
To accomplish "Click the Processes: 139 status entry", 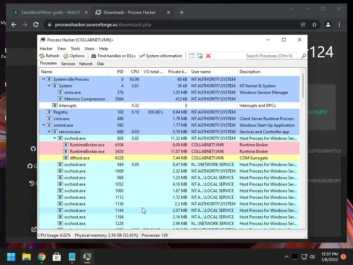I will (155, 235).
